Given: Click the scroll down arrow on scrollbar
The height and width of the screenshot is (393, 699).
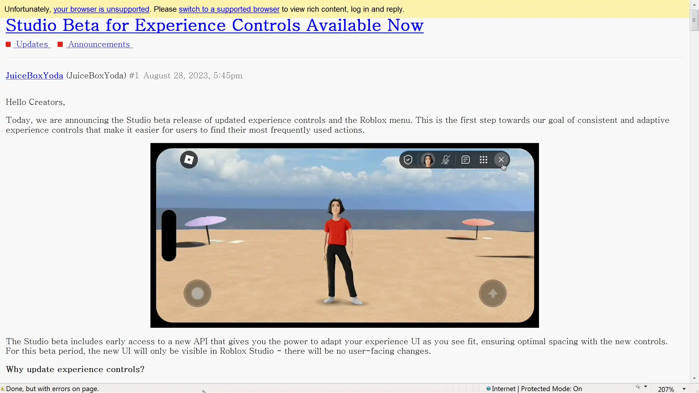Looking at the screenshot, I should 694,379.
